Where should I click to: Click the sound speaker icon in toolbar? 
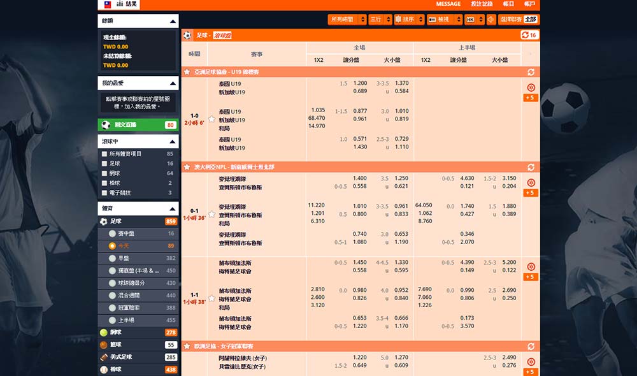491,20
